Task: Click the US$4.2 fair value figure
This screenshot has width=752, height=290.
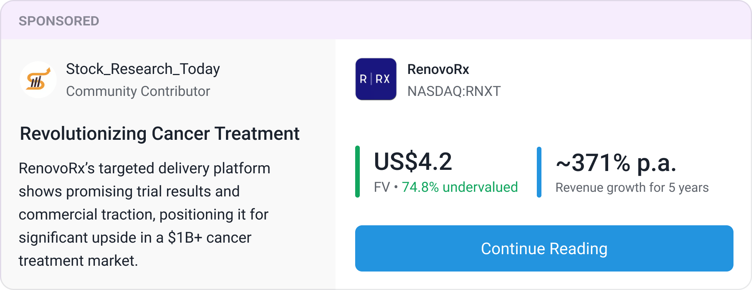Action: 413,161
